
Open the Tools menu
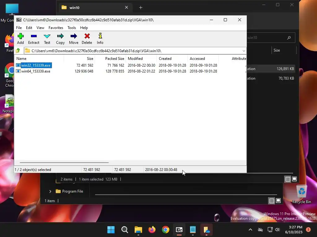[x=72, y=27]
